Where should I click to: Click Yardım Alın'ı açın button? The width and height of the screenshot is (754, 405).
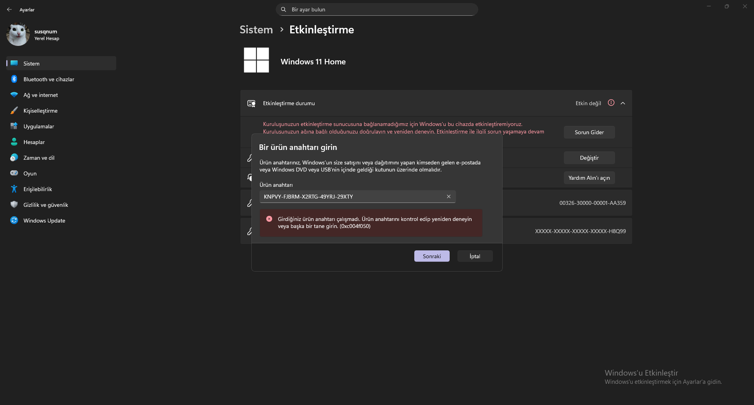coord(589,178)
